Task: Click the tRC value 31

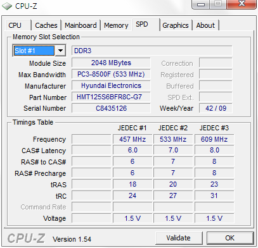Action: (x=214, y=196)
